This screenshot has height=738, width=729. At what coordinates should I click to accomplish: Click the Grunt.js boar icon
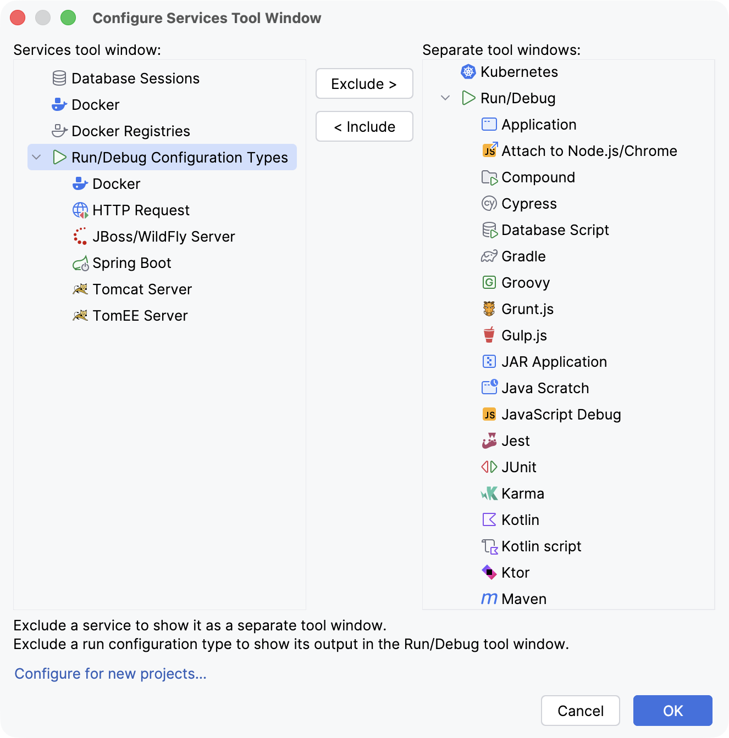point(489,309)
